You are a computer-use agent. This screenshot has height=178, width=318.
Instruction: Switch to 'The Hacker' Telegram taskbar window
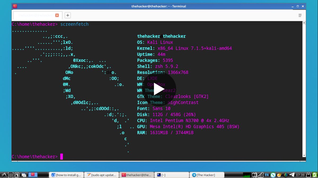pyautogui.click(x=207, y=175)
